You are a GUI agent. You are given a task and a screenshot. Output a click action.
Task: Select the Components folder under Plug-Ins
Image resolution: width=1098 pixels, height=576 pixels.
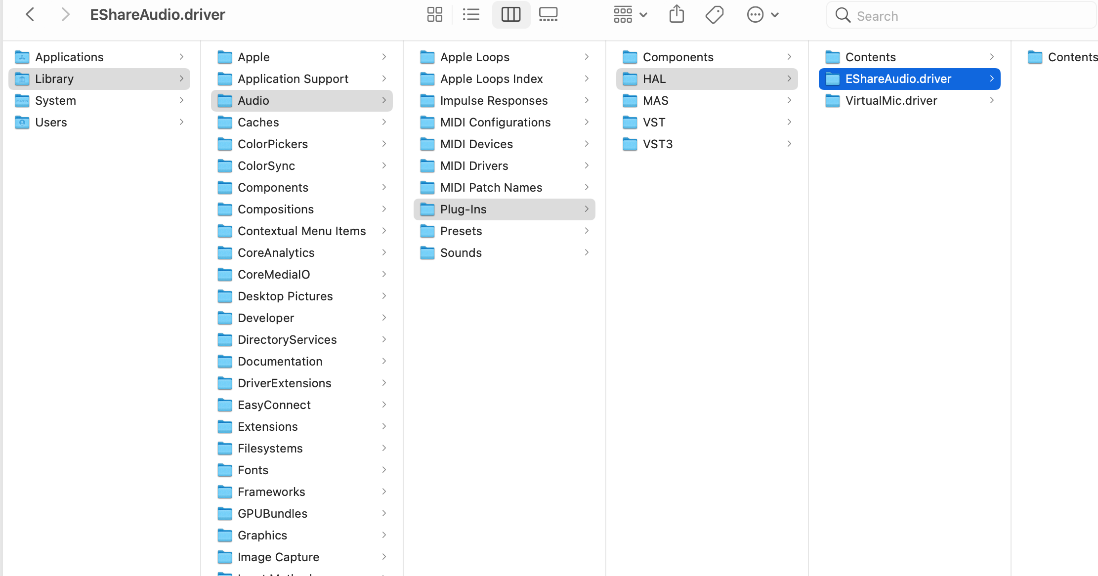click(x=677, y=57)
